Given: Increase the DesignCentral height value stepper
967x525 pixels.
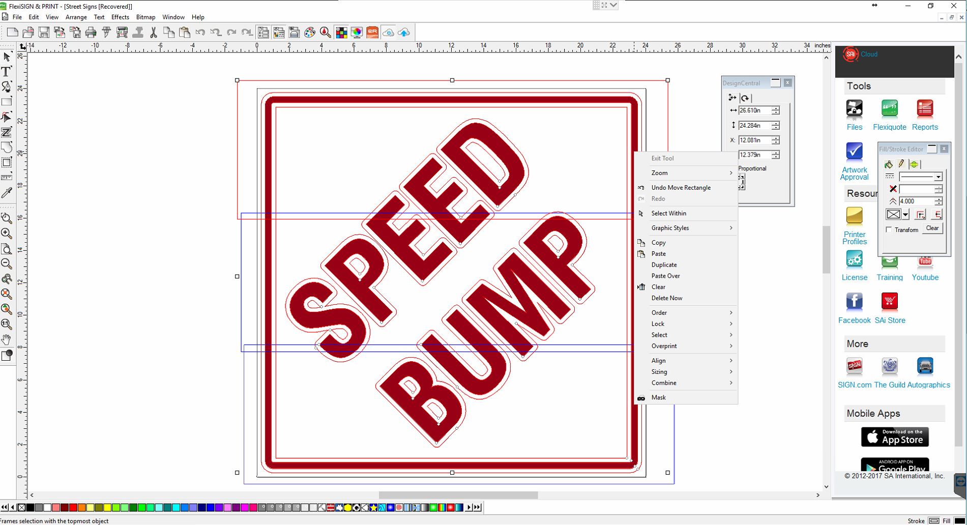Looking at the screenshot, I should pos(776,123).
